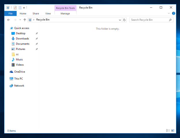Switch to the View ribbon tab
This screenshot has width=180, height=138.
point(48,13)
